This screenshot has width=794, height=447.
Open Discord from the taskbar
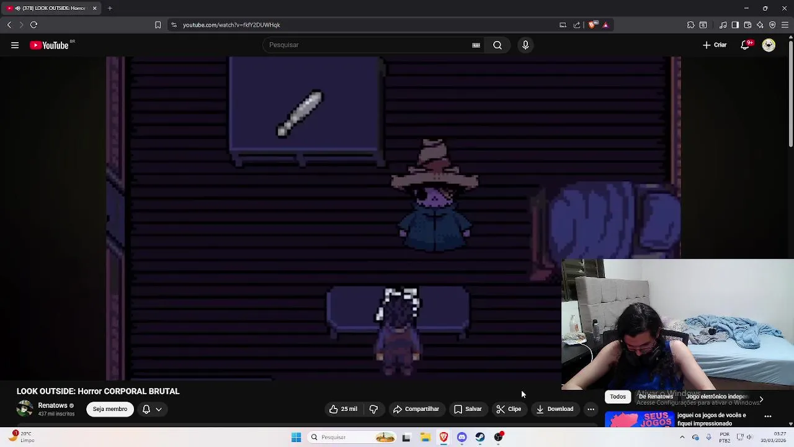(462, 437)
